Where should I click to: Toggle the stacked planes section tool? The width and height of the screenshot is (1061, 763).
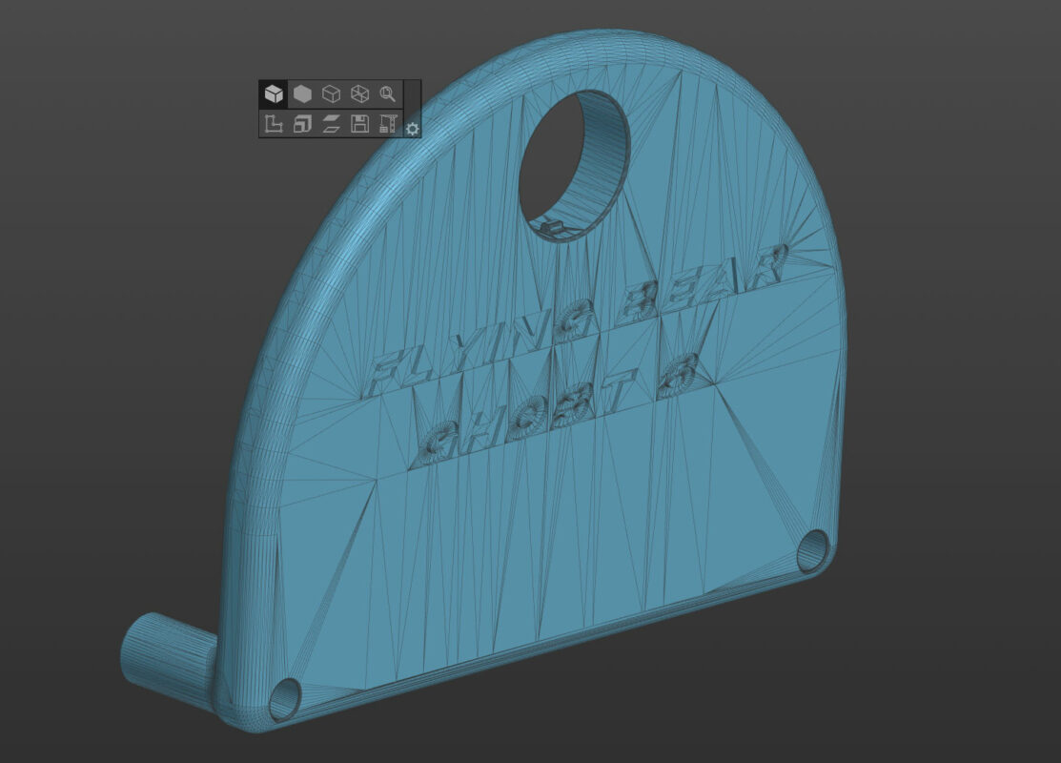click(x=331, y=124)
